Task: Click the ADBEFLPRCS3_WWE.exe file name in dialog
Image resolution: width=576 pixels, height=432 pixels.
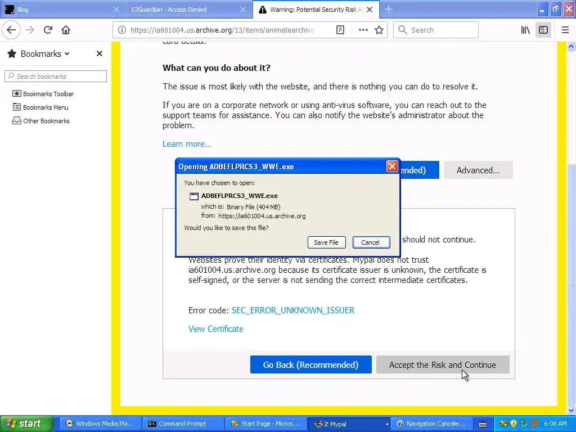Action: pyautogui.click(x=240, y=196)
